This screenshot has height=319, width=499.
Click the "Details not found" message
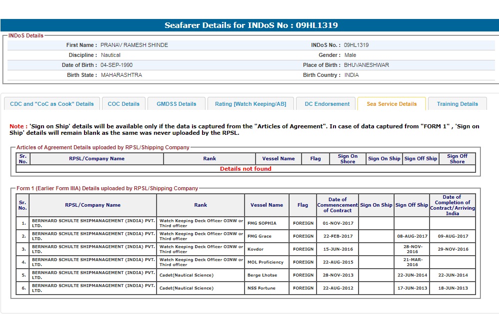click(x=245, y=169)
